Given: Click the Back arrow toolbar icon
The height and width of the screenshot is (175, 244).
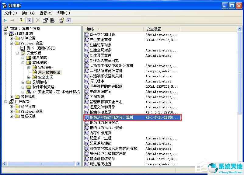Looking at the screenshot, I should 5,20.
